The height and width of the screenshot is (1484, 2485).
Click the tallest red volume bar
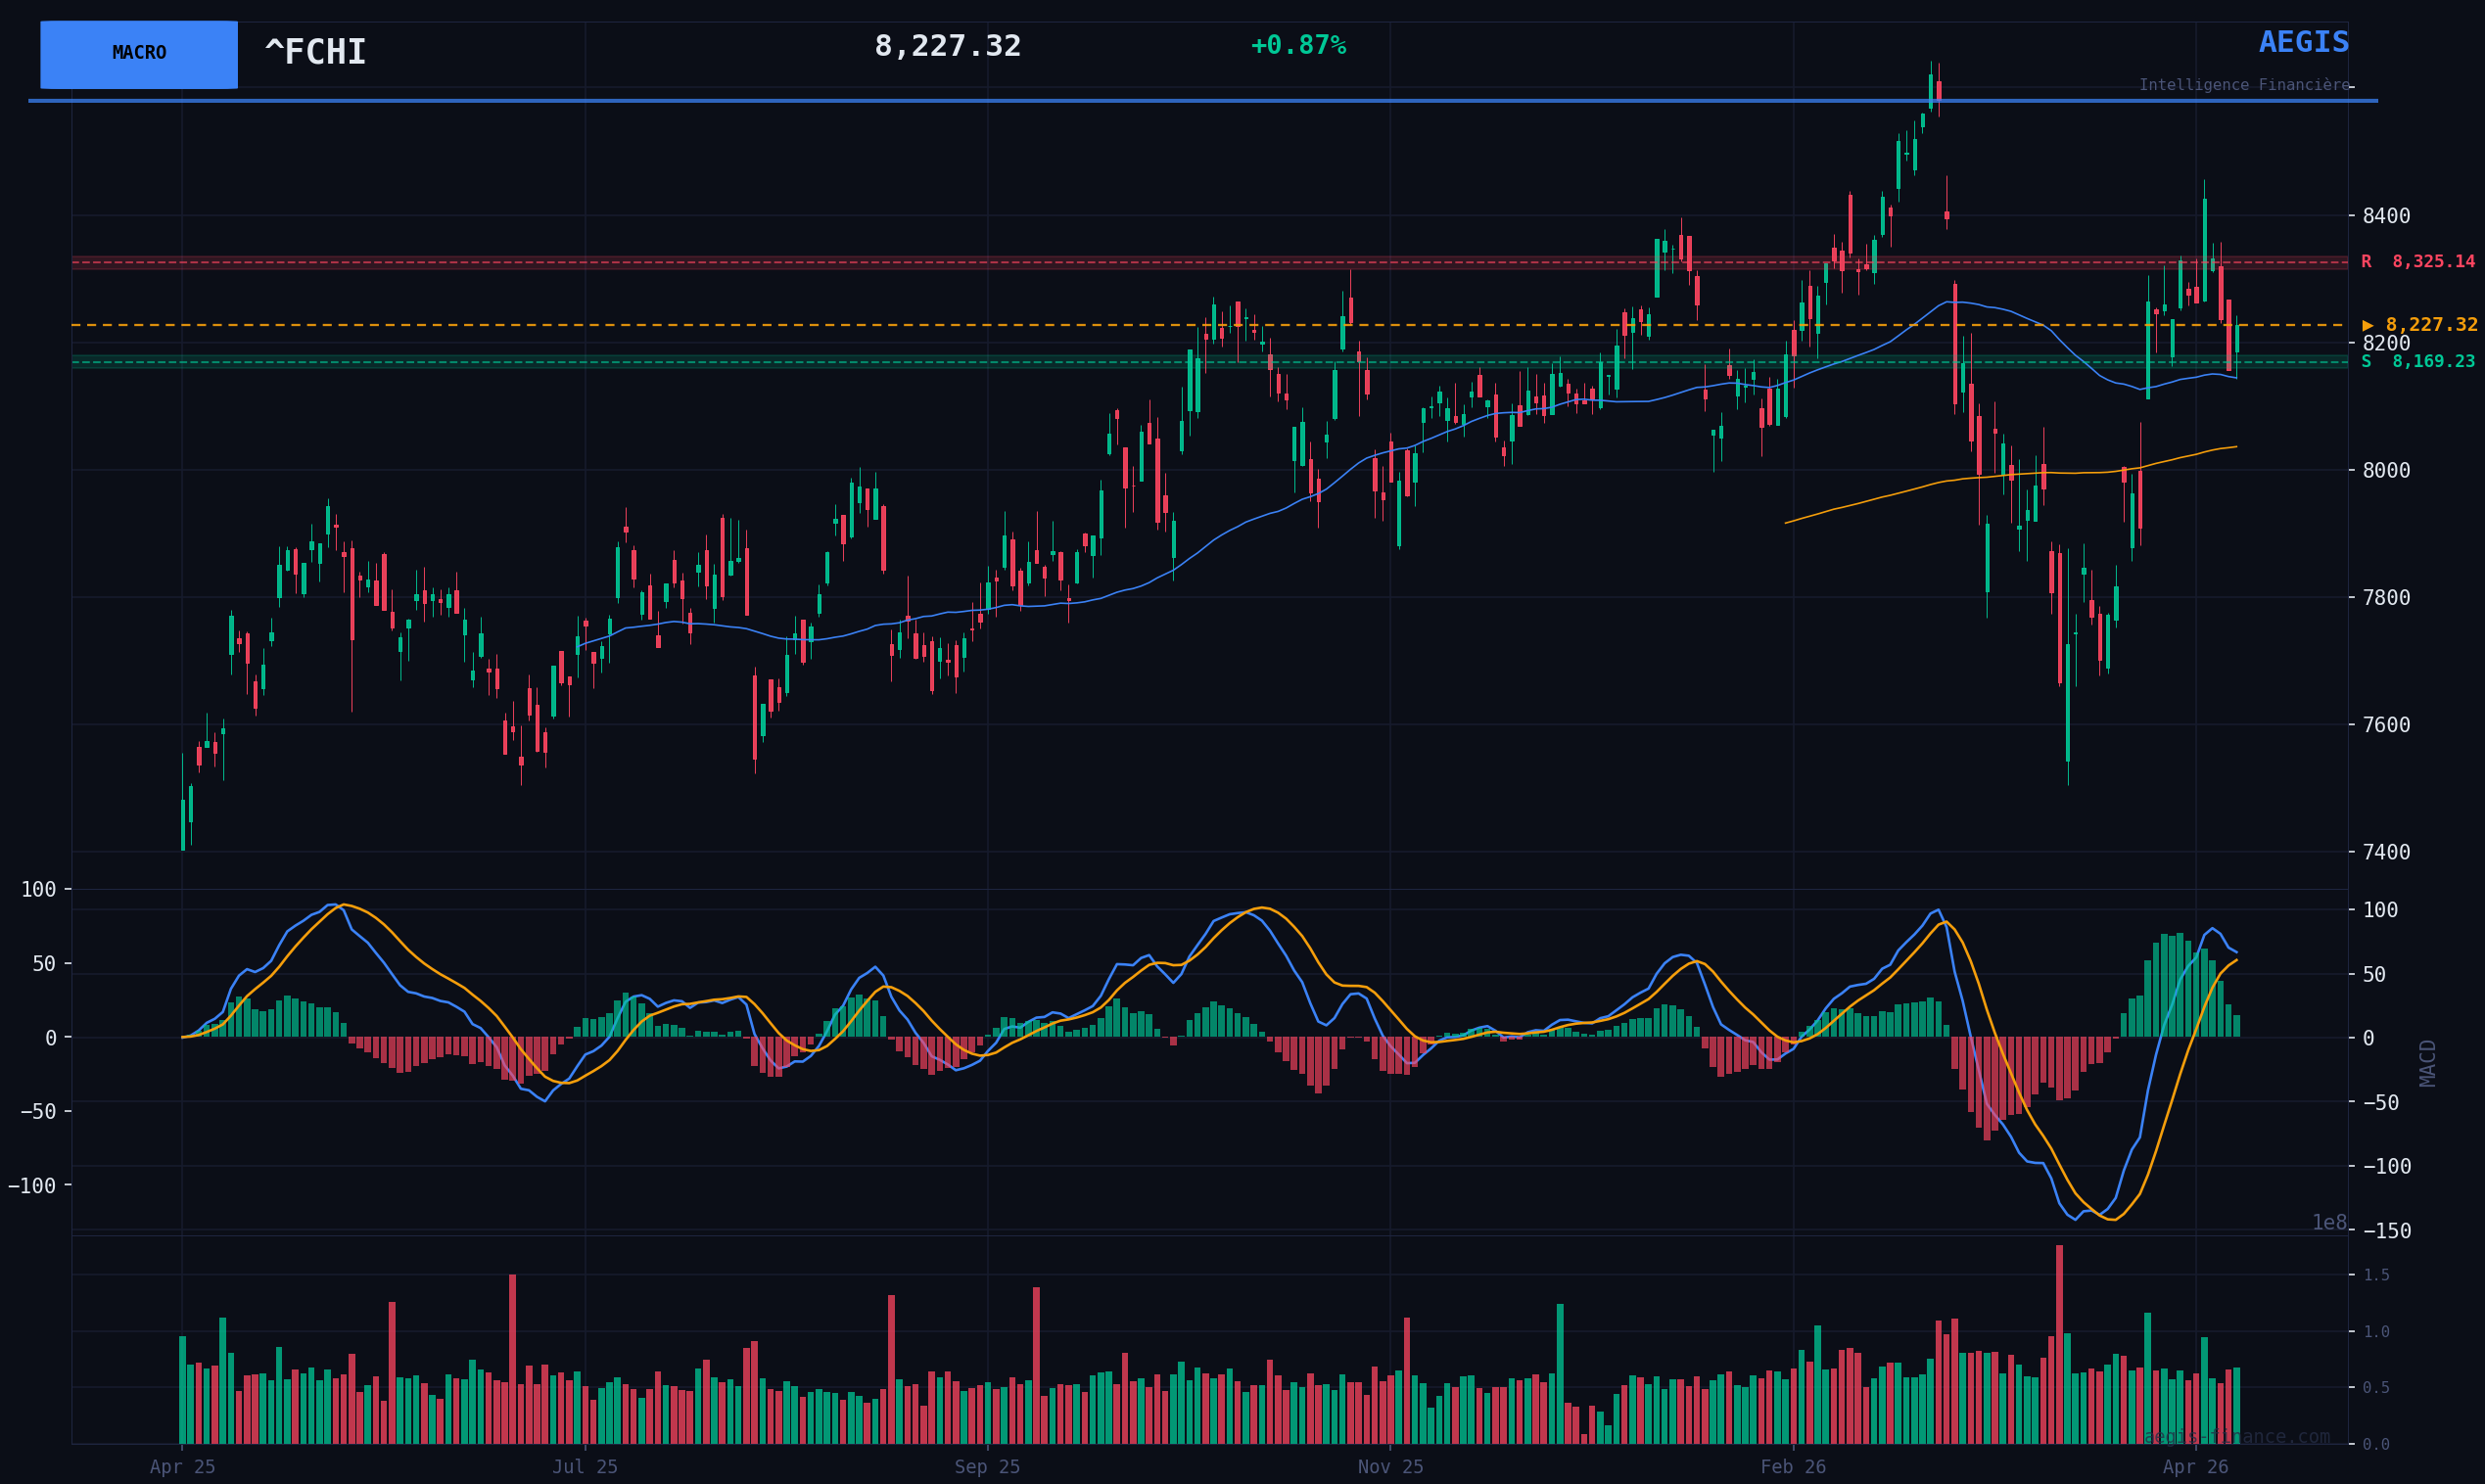coord(2059,1345)
